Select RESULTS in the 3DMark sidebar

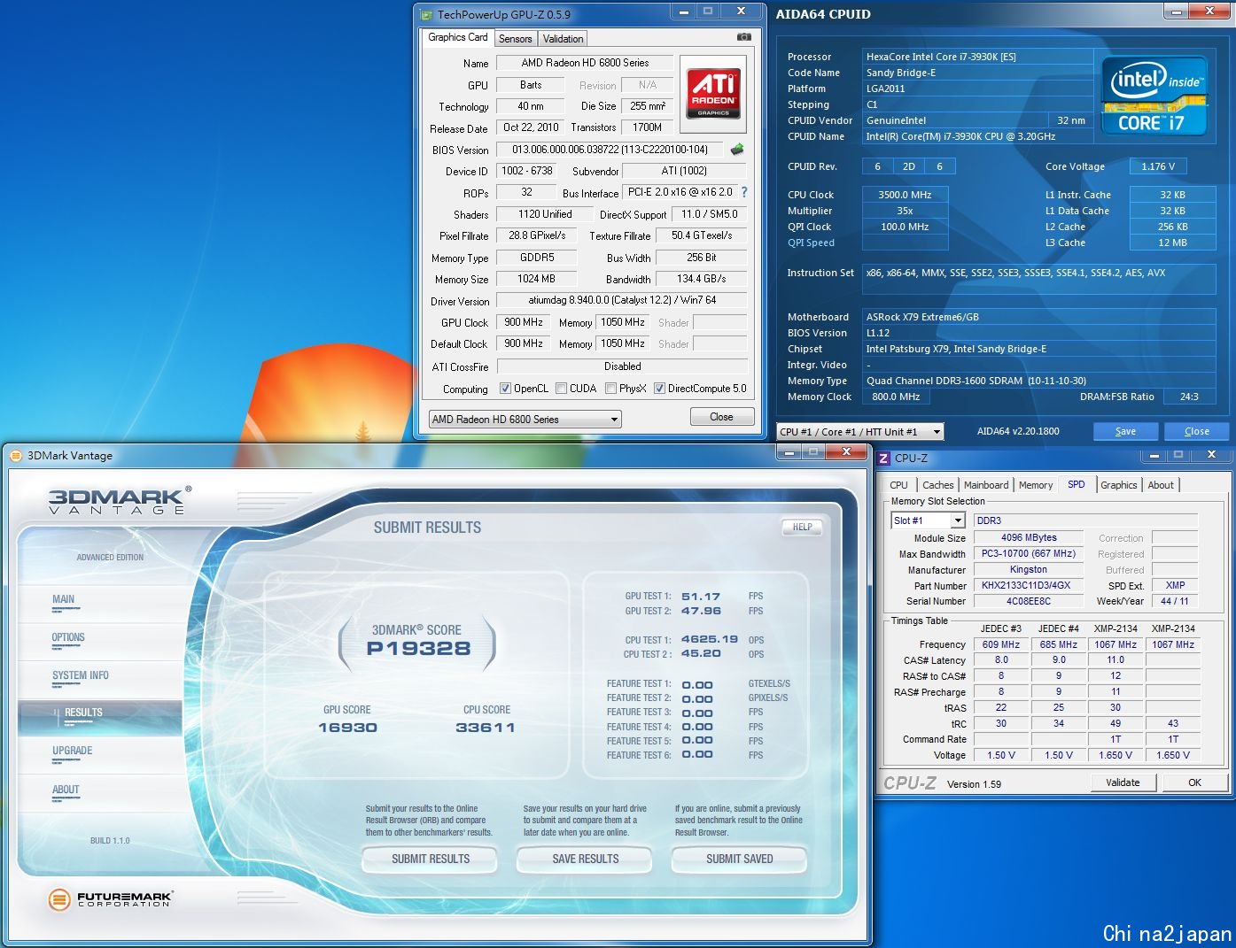point(100,717)
